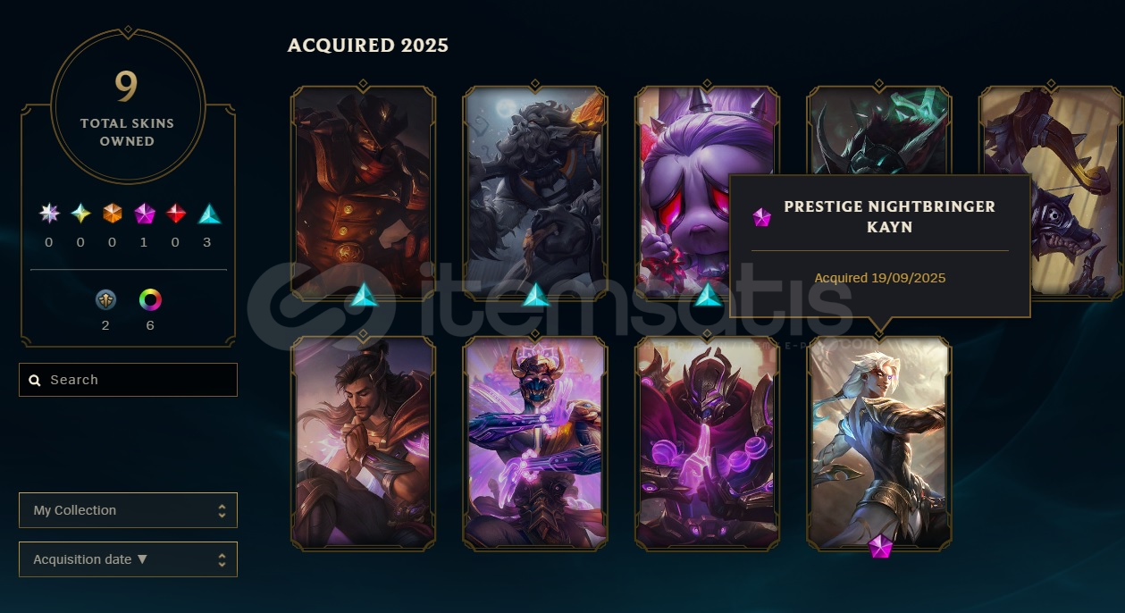Select the Prestige Nightbringer Kayn skin card
This screenshot has width=1125, height=613.
pos(879,442)
